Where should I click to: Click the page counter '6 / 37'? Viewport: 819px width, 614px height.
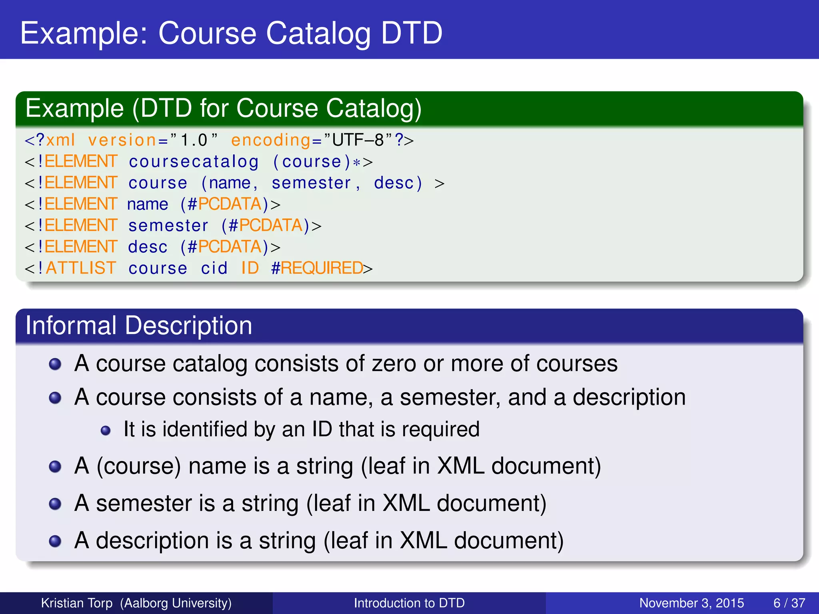pos(789,603)
